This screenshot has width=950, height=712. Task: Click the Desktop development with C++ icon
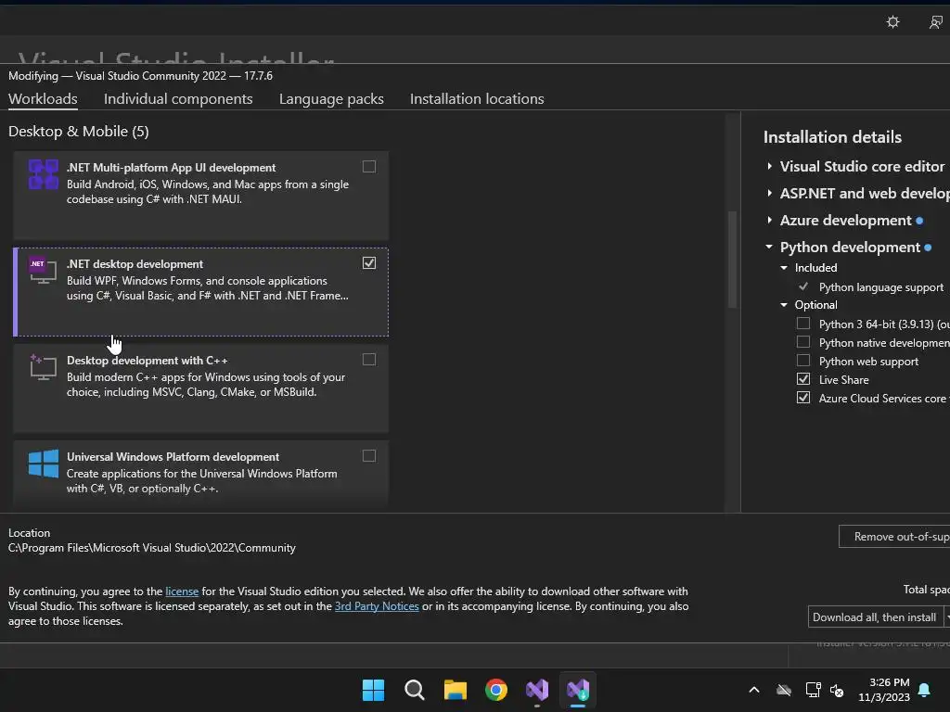(43, 367)
